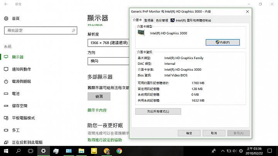This screenshot has height=156, width=278.
Task: Click the 儲存空間 storage icon in sidebar
Action: click(x=6, y=106)
